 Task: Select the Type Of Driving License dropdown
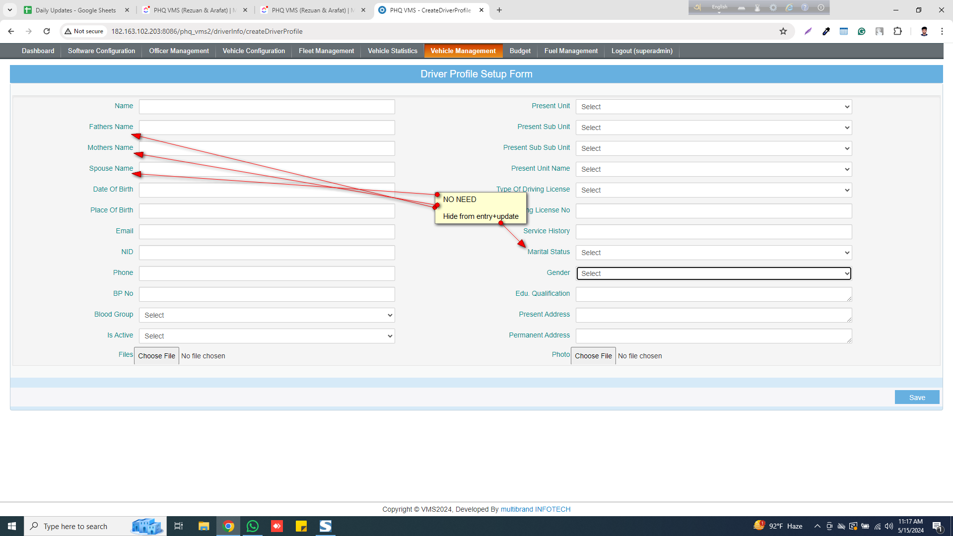713,190
